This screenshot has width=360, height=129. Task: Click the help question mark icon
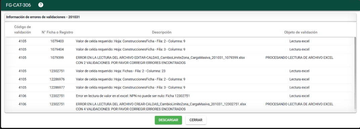(41, 5)
